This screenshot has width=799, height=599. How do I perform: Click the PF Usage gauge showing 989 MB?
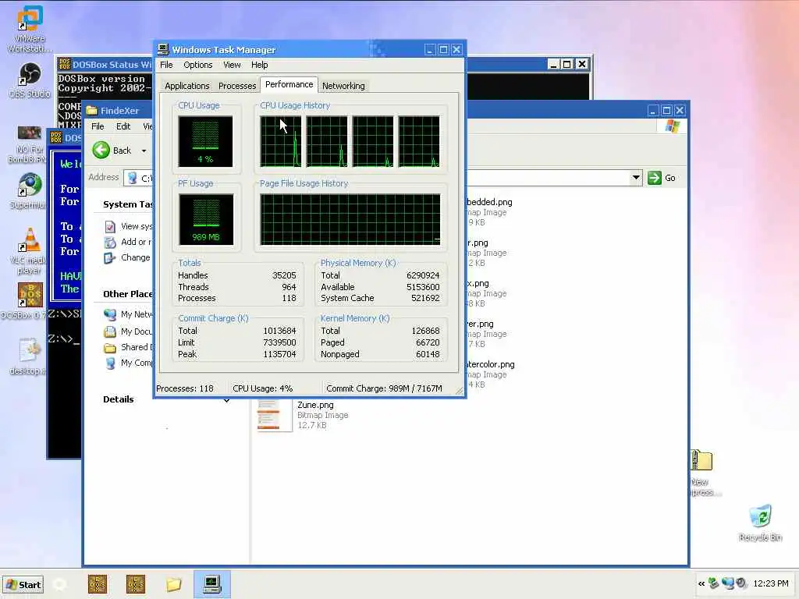click(206, 219)
